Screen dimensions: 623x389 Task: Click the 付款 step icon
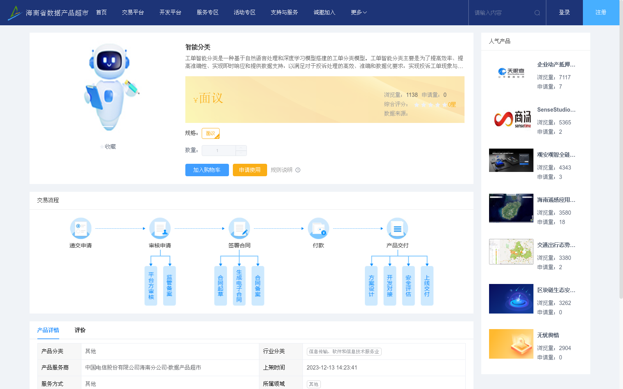pos(319,228)
